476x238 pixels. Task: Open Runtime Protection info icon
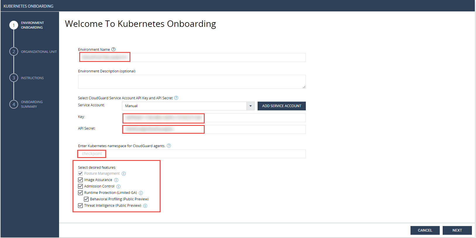pyautogui.click(x=141, y=193)
